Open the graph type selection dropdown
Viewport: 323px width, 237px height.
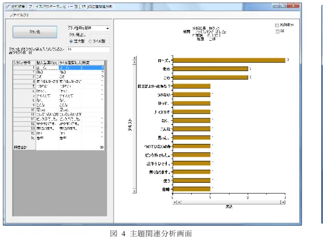[88, 28]
